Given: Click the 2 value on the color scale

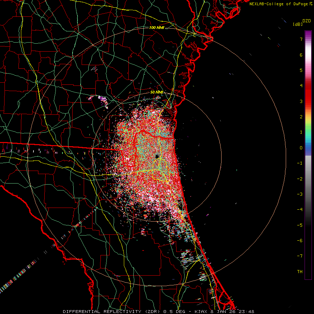Looking at the screenshot, I should pos(301,117).
